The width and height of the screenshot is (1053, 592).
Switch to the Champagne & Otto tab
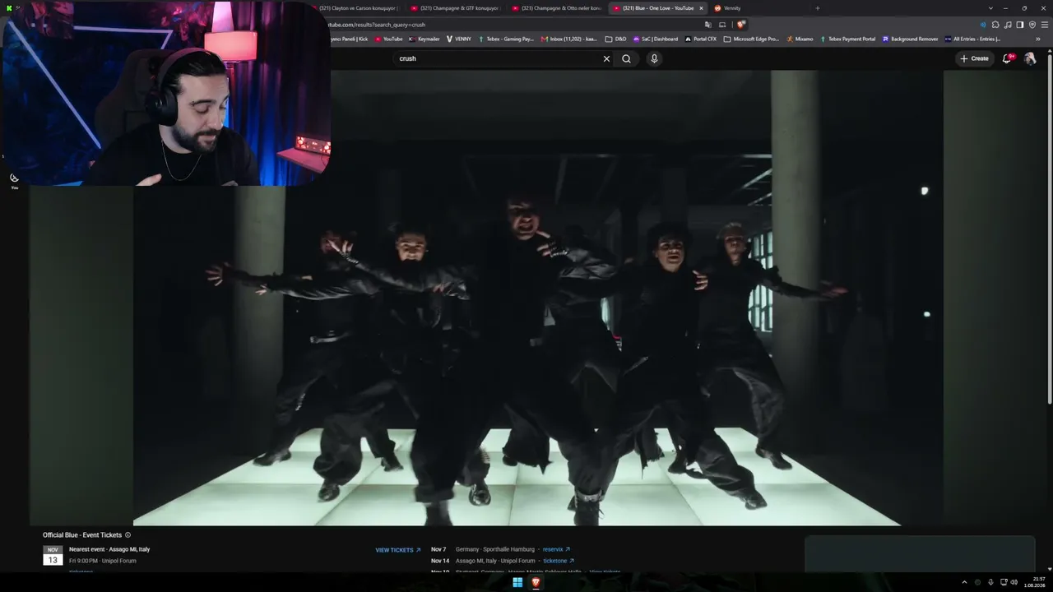[x=556, y=8]
